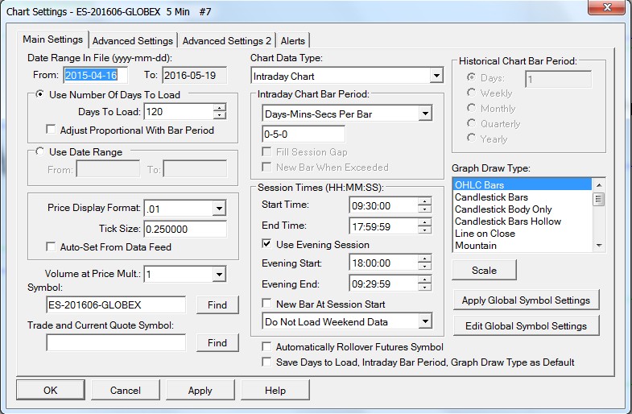Open the Advanced Settings 2 tab

(x=226, y=41)
